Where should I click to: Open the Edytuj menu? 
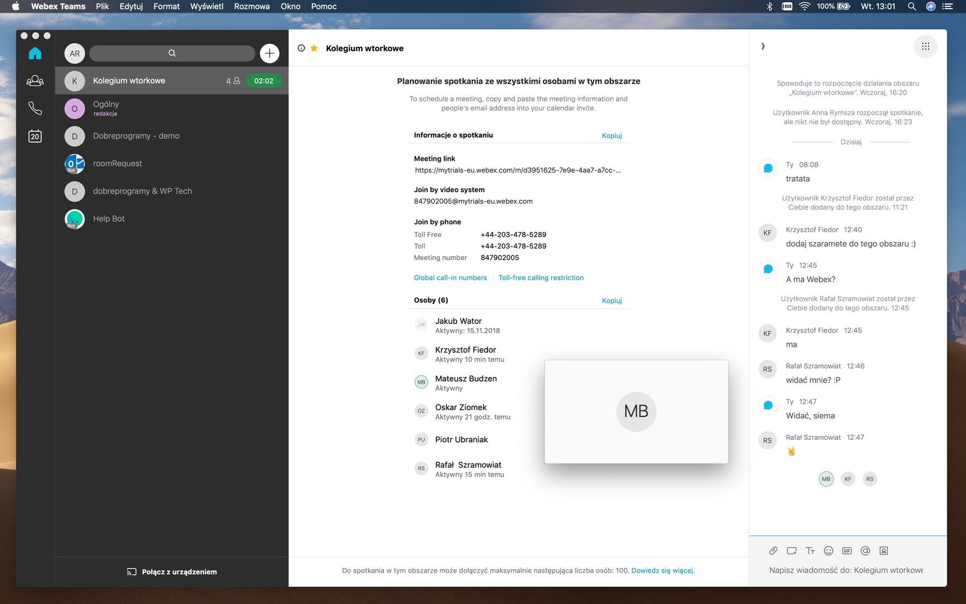click(131, 6)
